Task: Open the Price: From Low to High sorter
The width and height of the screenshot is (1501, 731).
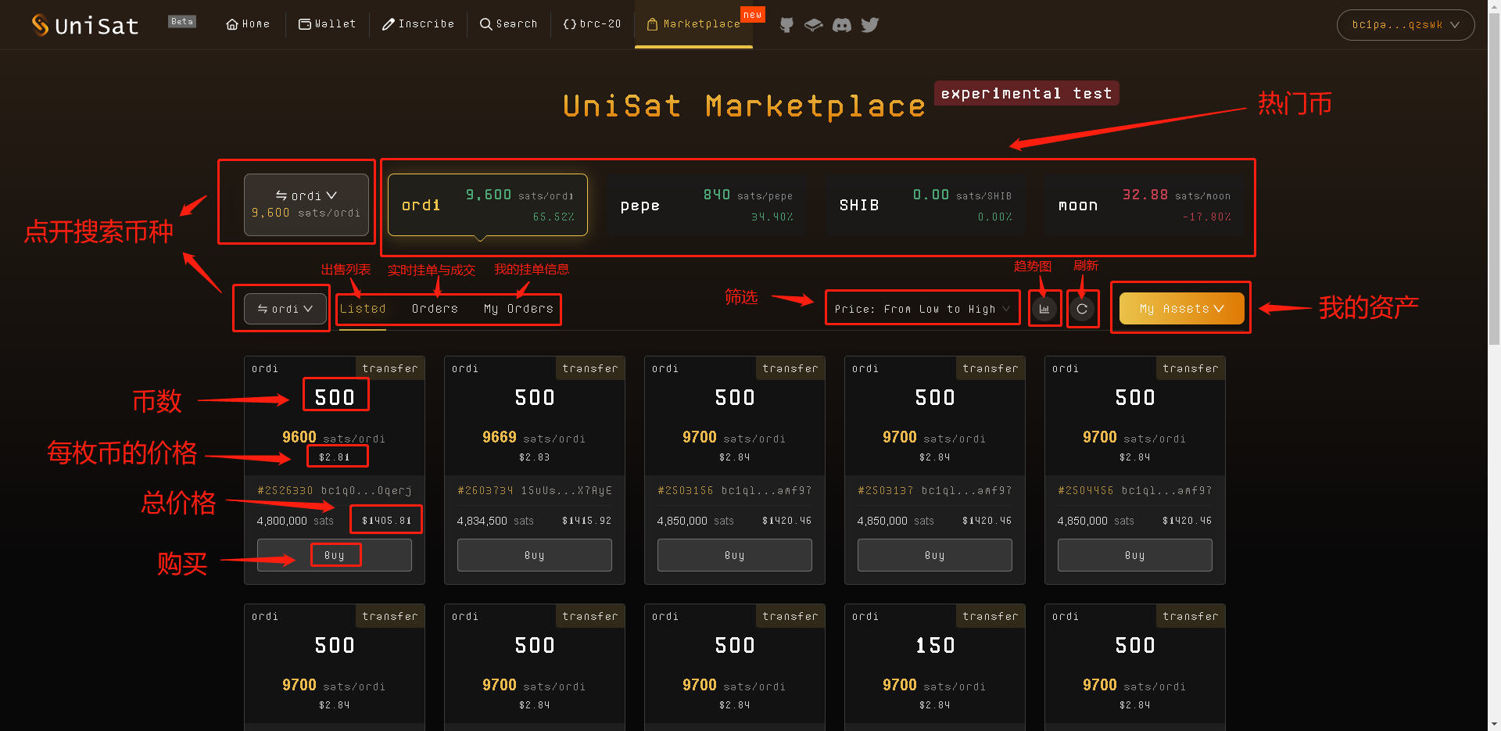Action: point(922,308)
